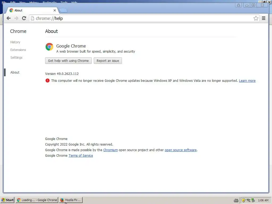Image resolution: width=272 pixels, height=204 pixels.
Task: Open the Chromium link
Action: coord(110,150)
